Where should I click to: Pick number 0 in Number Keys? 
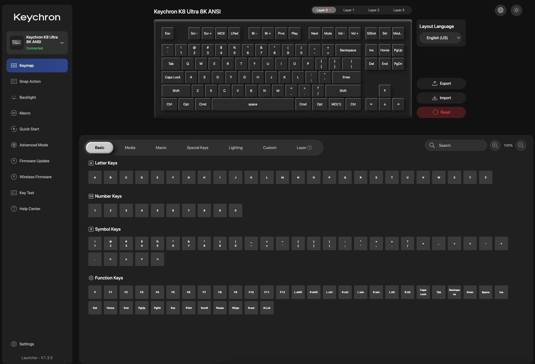(x=235, y=210)
